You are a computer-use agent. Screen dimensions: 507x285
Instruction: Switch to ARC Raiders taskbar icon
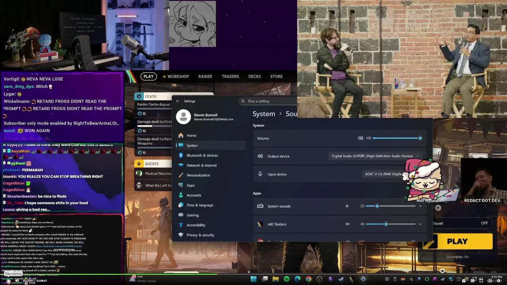click(x=352, y=279)
